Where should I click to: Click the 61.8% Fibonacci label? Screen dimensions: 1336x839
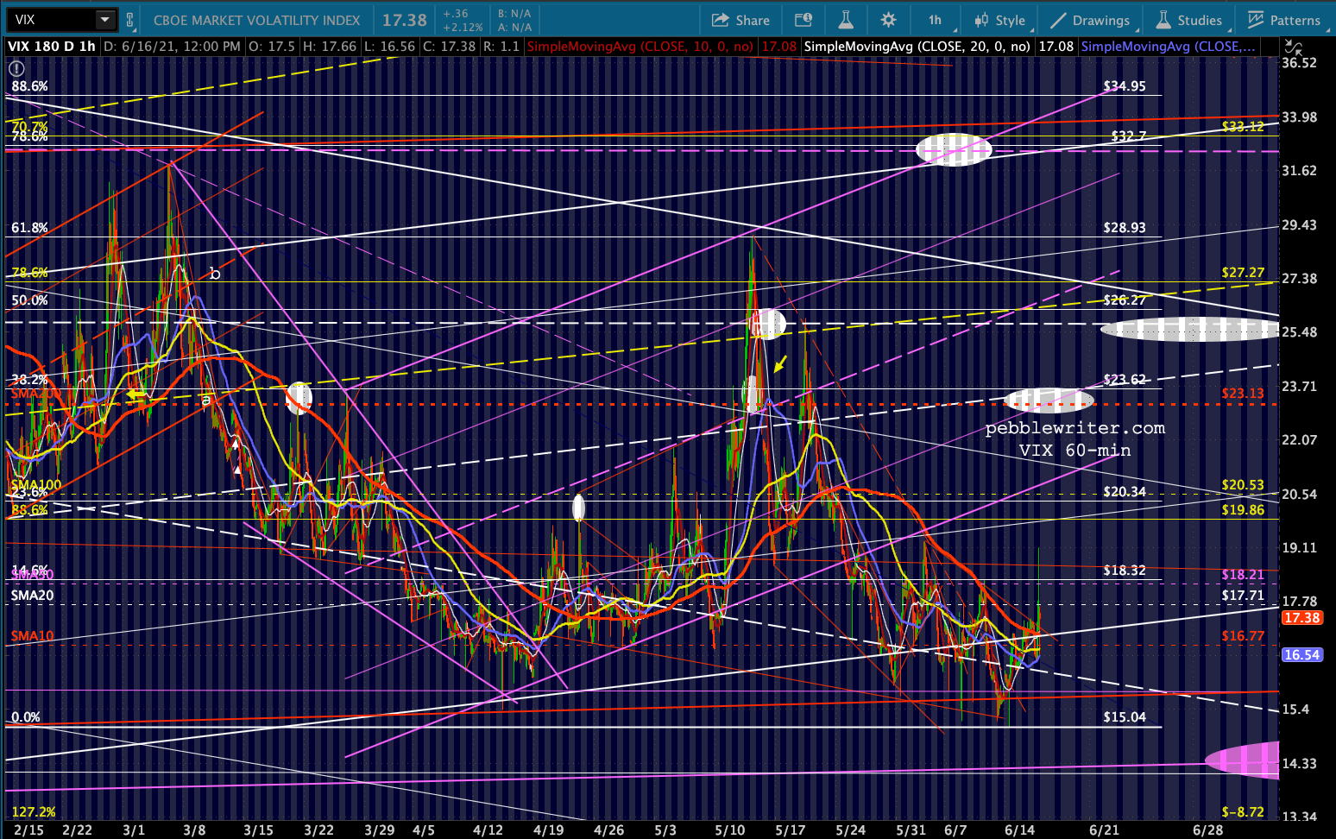pyautogui.click(x=29, y=228)
